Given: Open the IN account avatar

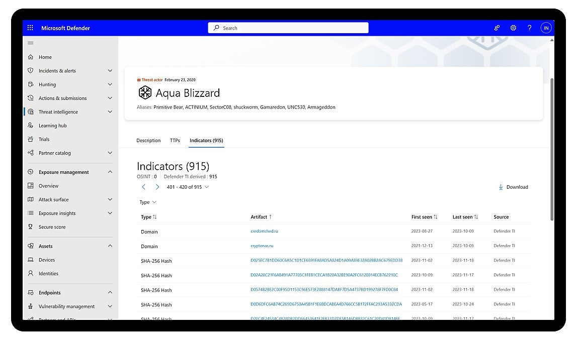Looking at the screenshot, I should coord(546,28).
